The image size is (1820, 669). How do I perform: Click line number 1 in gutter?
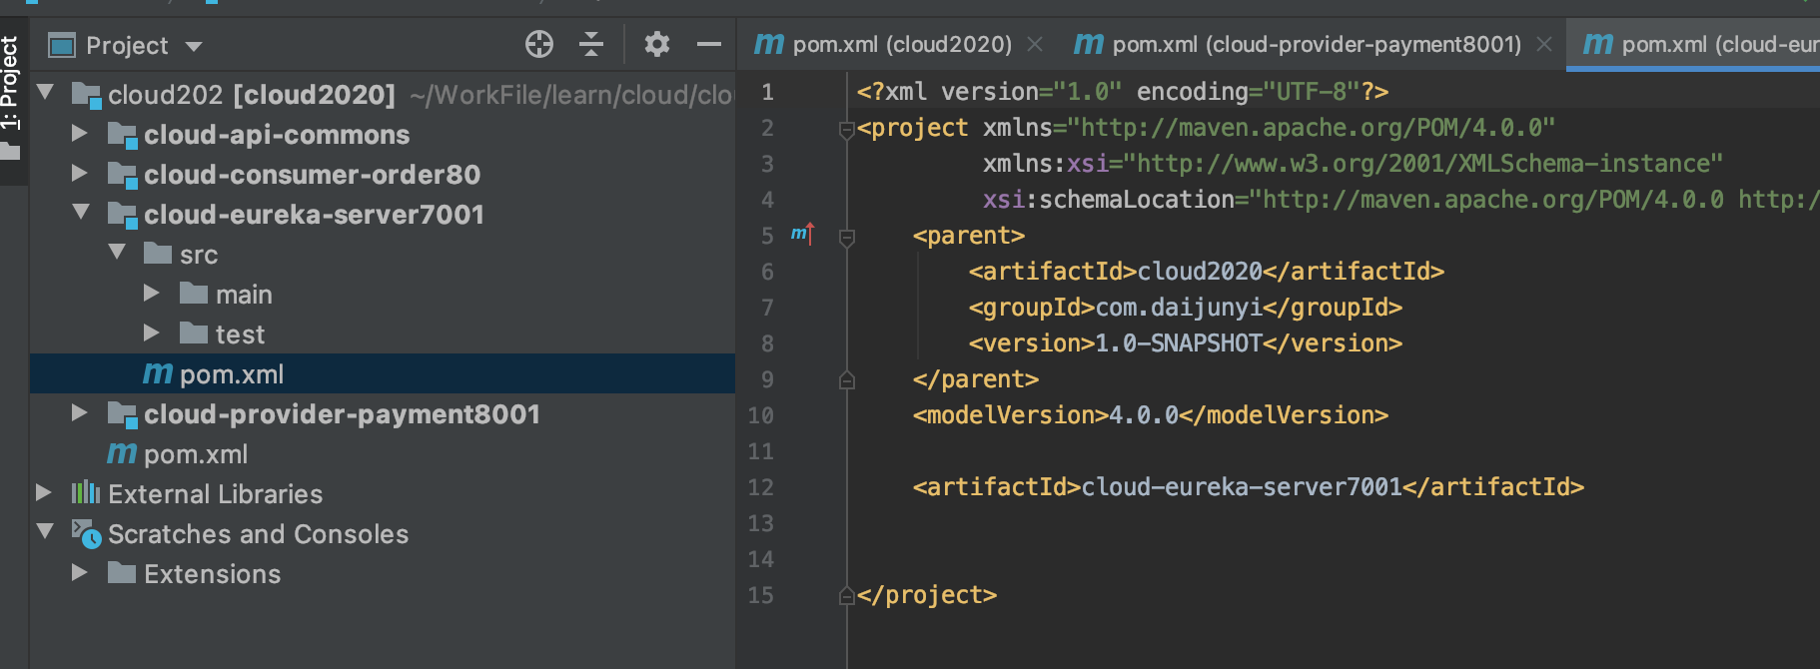(x=767, y=92)
